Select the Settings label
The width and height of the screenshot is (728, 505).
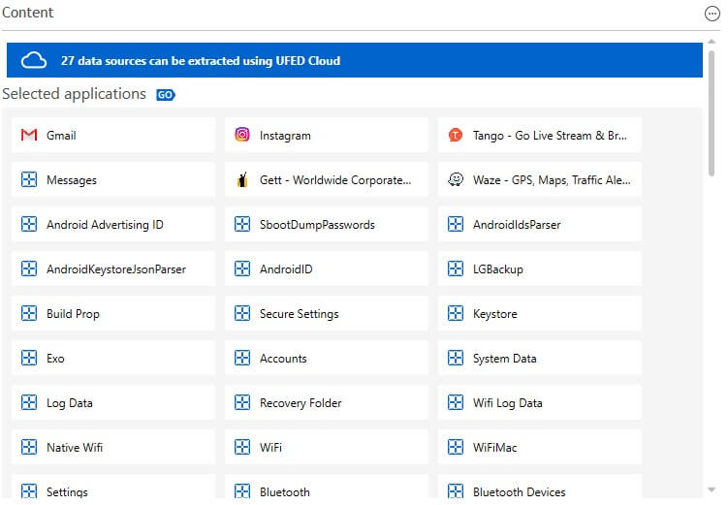67,492
